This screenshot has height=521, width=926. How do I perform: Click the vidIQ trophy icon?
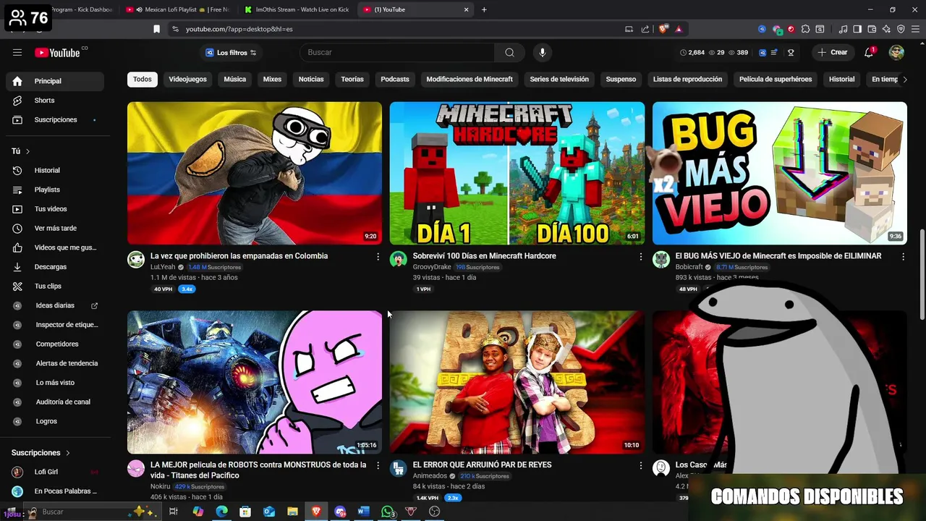coord(791,53)
